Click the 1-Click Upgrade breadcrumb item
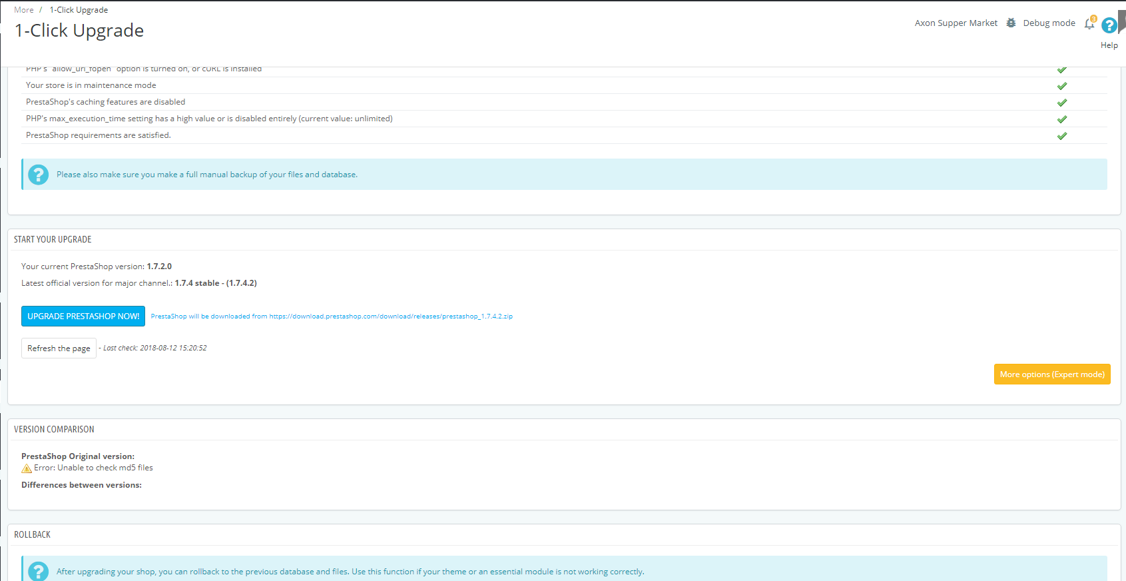The image size is (1126, 581). [79, 10]
